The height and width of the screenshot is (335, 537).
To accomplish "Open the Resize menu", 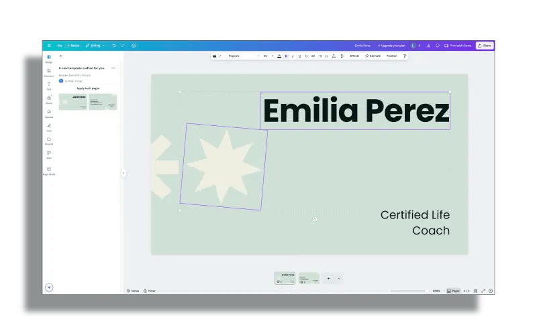I will 74,46.
